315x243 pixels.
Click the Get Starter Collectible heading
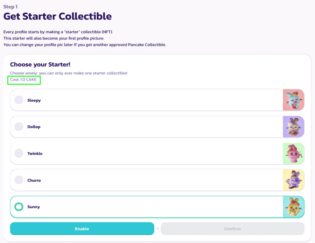57,16
